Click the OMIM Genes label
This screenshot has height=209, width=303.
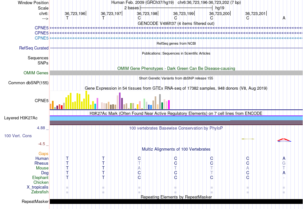[x=36, y=73]
